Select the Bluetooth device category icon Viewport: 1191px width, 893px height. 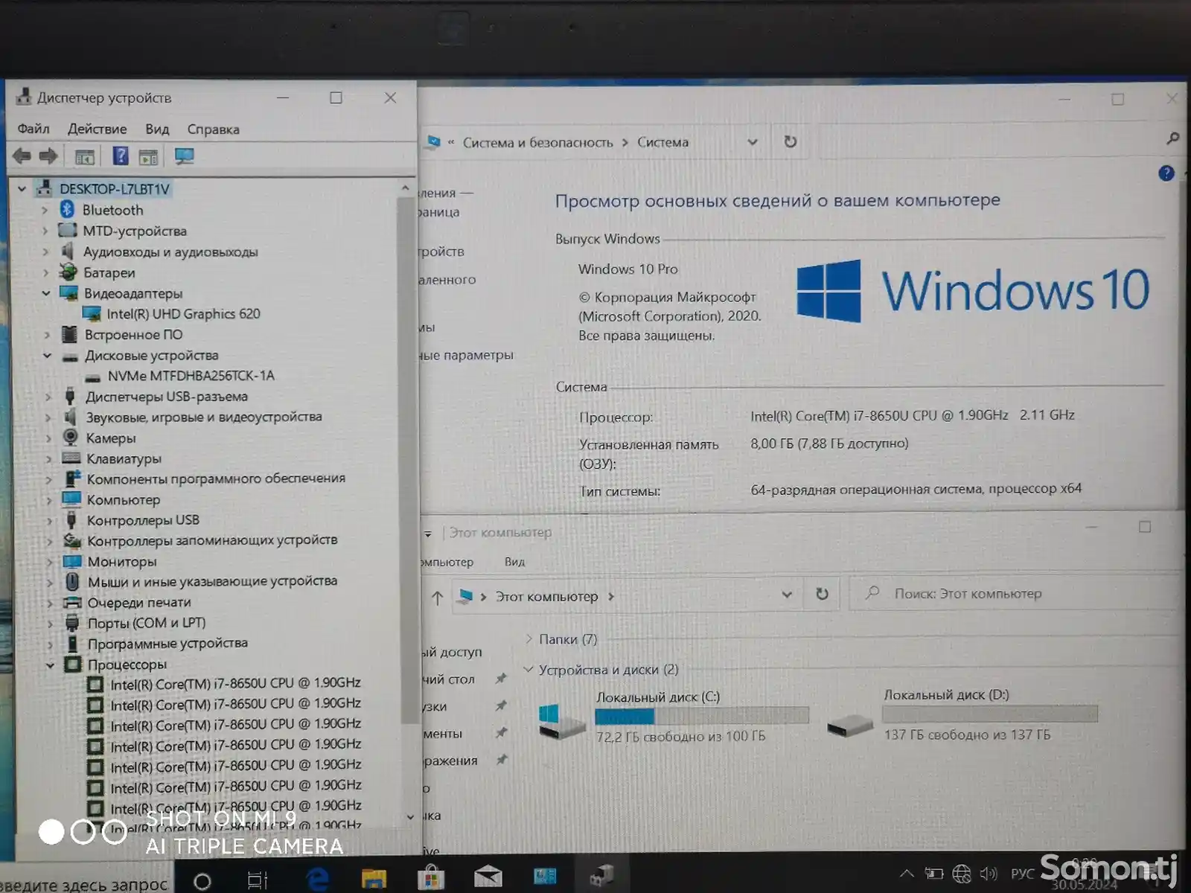[x=68, y=210]
